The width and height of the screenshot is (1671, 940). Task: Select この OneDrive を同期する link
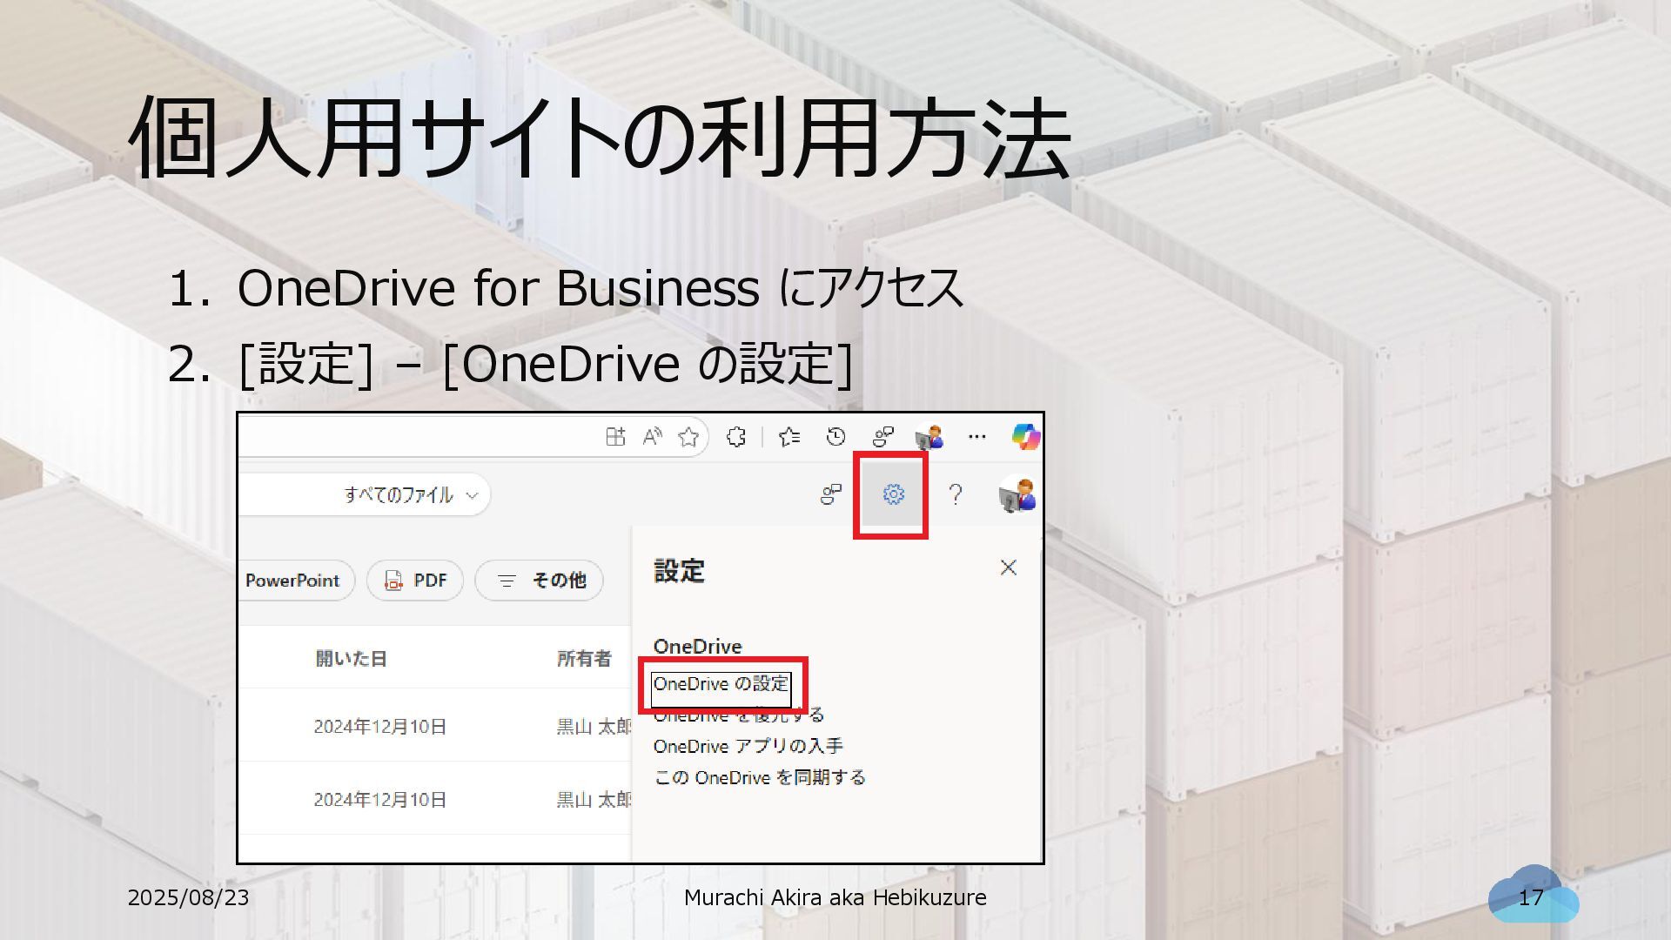point(760,777)
